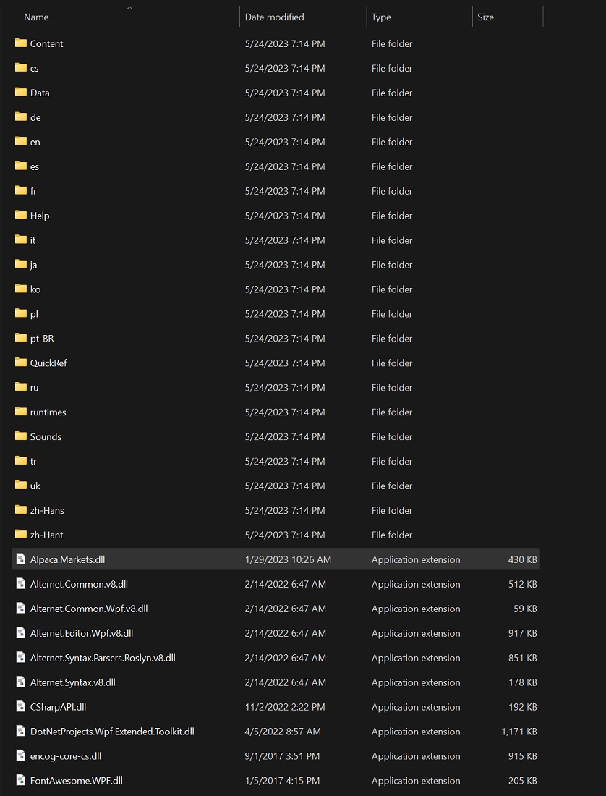Click the pl folder icon
606x796 pixels.
(21, 313)
